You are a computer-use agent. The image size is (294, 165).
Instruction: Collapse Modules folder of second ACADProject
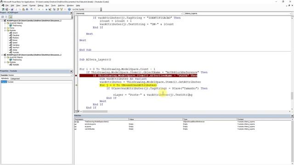(x=5, y=62)
